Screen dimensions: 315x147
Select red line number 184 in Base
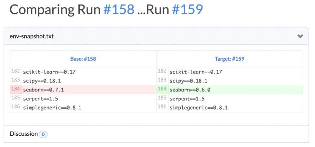point(15,90)
